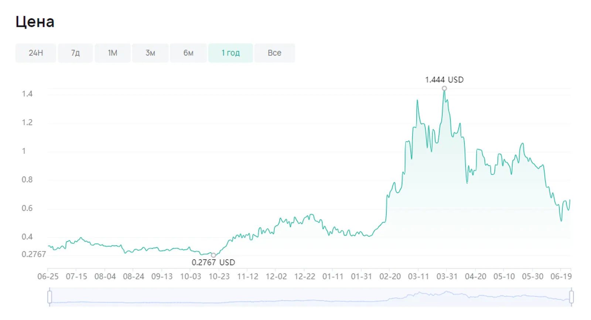Screen dimensions: 591x320
Task: Click the 06-19 date label
Action: pos(561,276)
